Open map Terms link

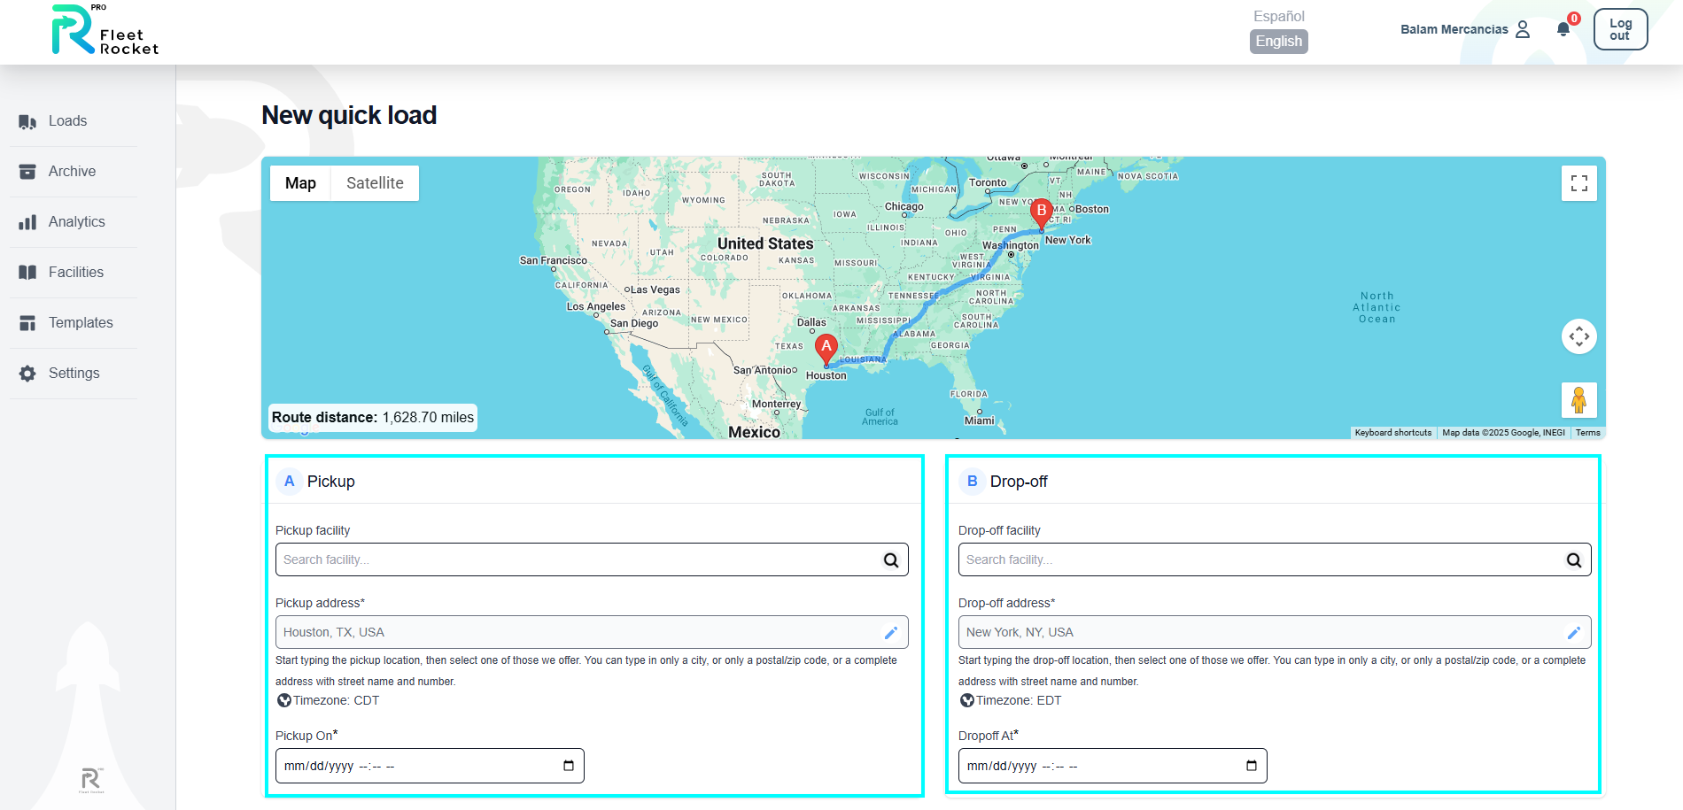1587,433
